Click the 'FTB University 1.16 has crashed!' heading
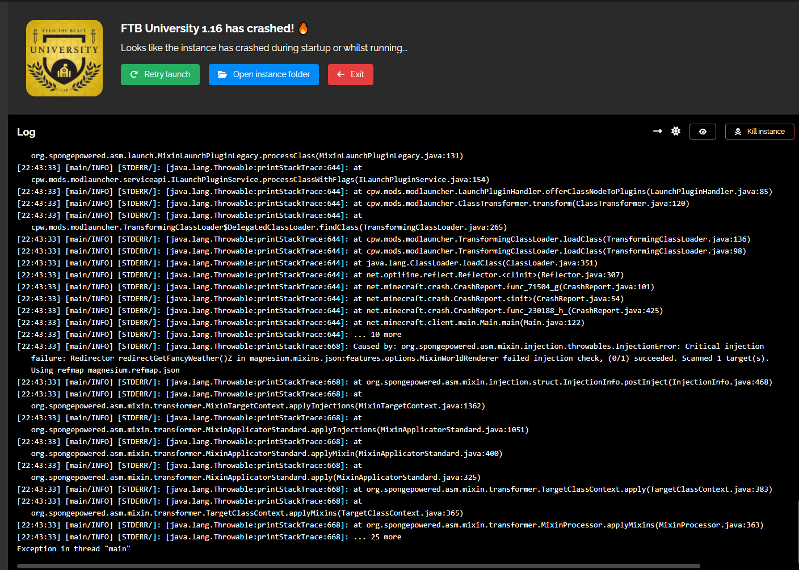This screenshot has height=570, width=799. 207,28
